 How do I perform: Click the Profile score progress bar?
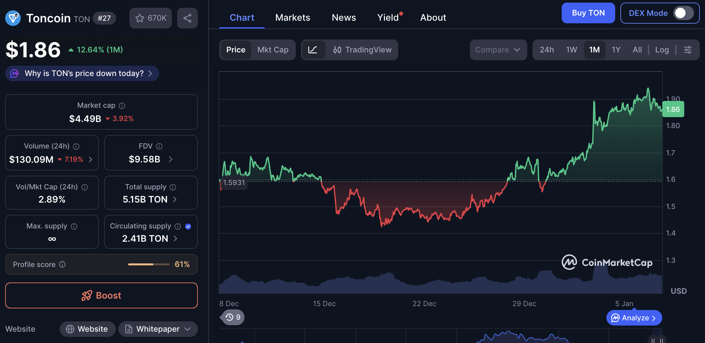coord(149,264)
